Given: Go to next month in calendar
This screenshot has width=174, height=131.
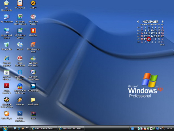Looking at the screenshot, I should click(x=163, y=22).
